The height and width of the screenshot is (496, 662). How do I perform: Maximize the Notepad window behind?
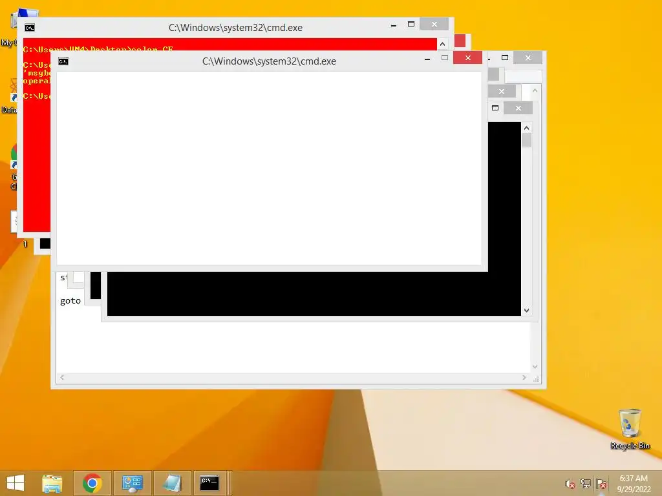tap(504, 57)
